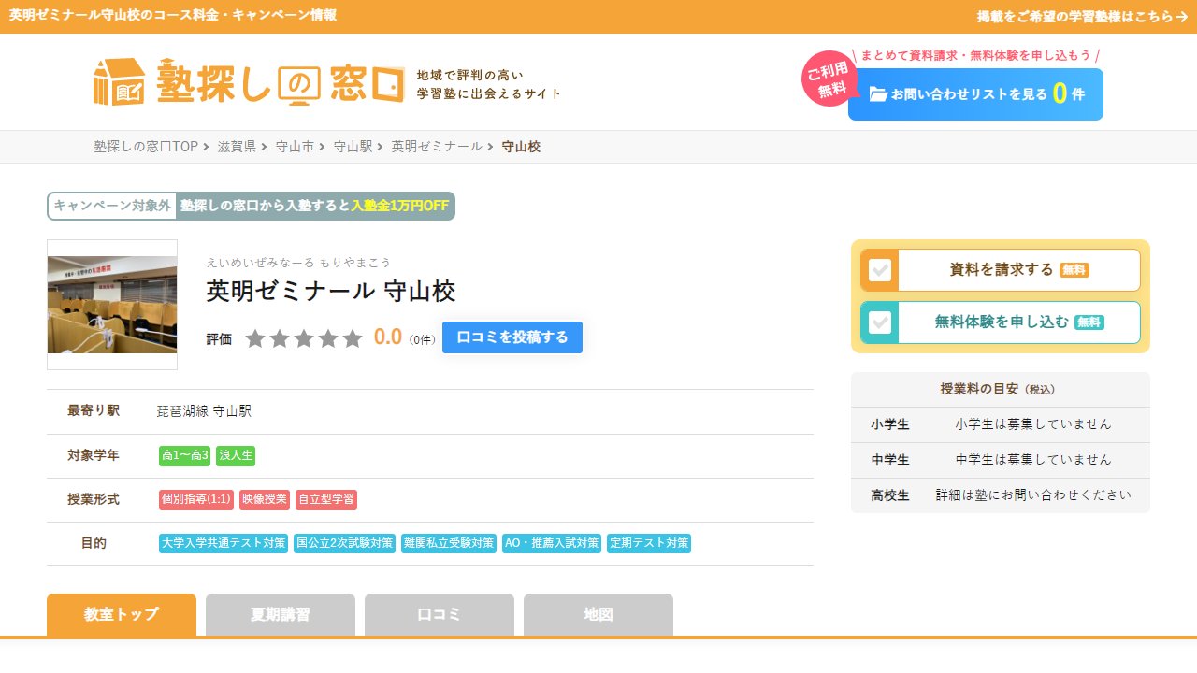1197x673 pixels.
Task: Click campaign banner 入塾金1万円OFF text
Action: tap(400, 206)
